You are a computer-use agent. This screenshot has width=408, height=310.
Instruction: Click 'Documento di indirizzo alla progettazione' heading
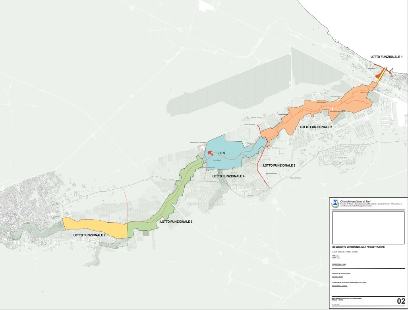click(358, 246)
